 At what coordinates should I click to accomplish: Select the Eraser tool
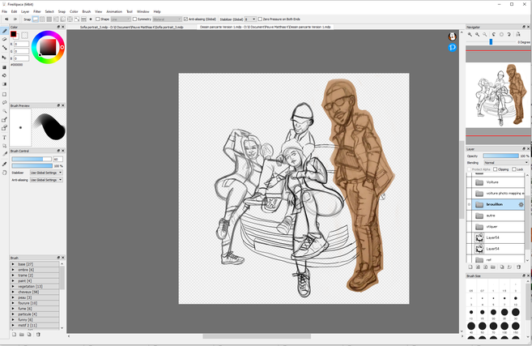tap(4, 38)
